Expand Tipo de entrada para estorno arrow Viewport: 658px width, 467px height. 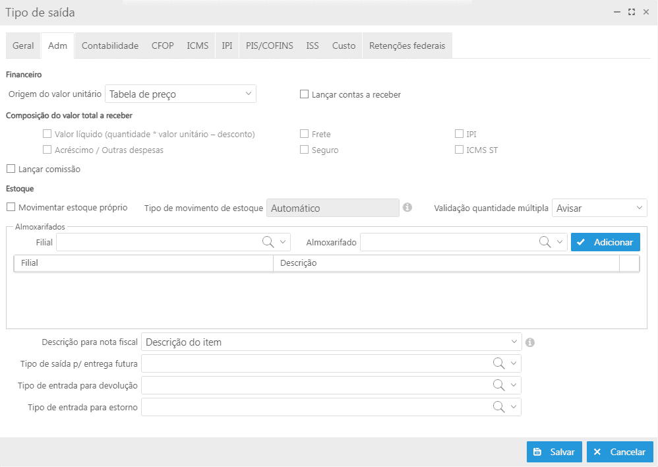pos(514,407)
